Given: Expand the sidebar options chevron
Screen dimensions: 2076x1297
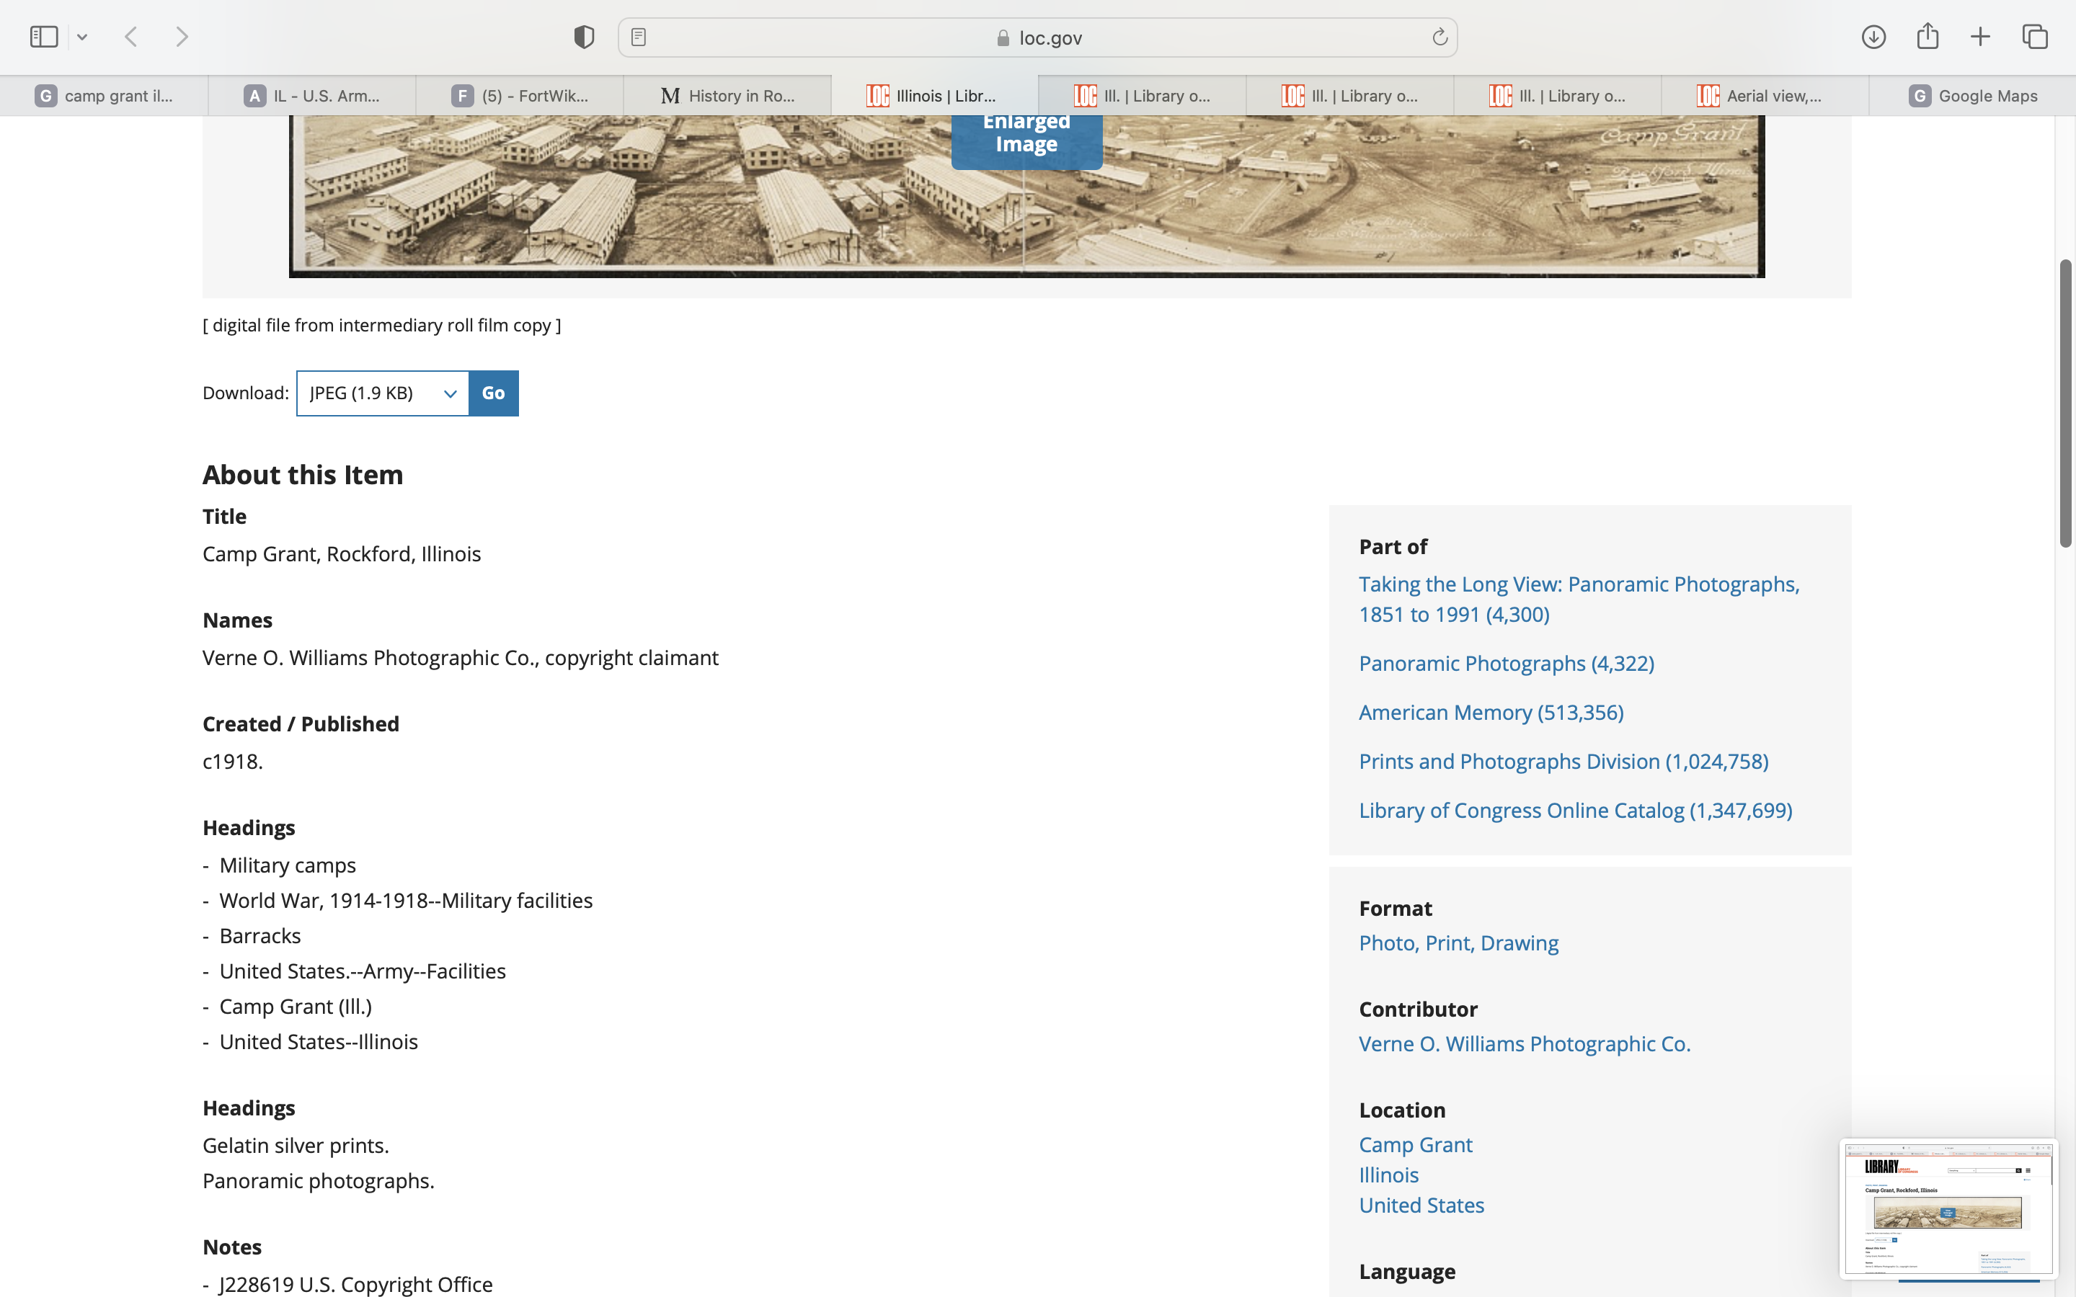Looking at the screenshot, I should point(82,37).
